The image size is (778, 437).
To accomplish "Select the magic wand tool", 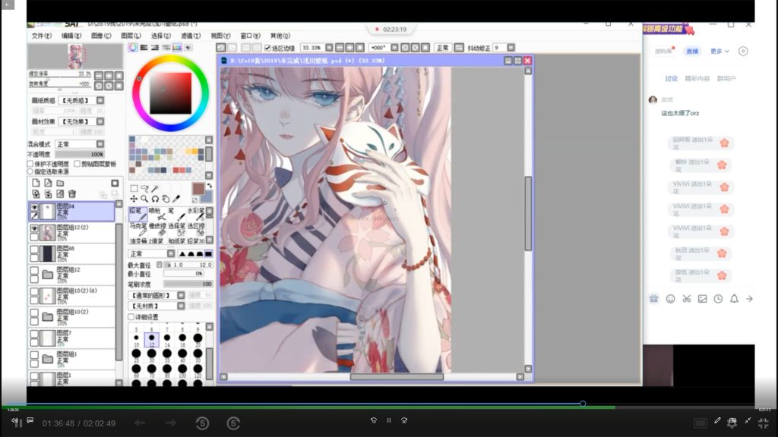I will 155,188.
